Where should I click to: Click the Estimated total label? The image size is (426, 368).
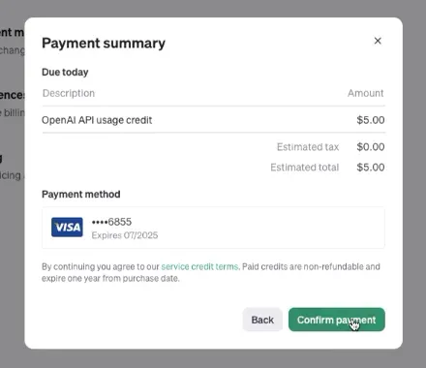(305, 168)
